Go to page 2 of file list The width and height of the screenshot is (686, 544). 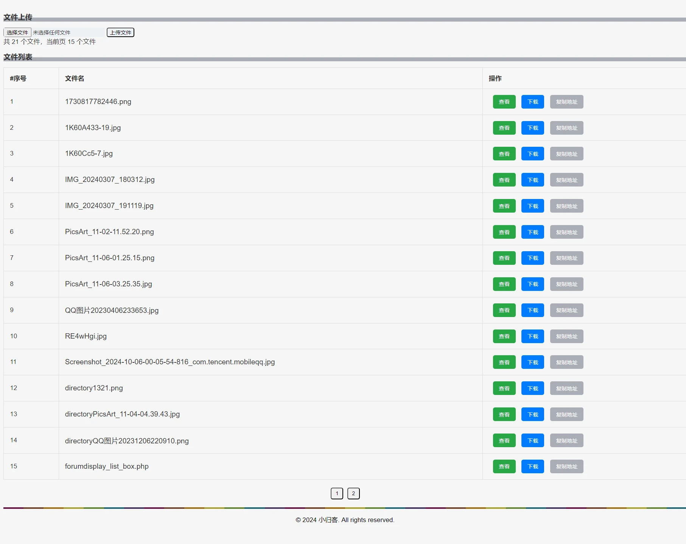point(353,493)
